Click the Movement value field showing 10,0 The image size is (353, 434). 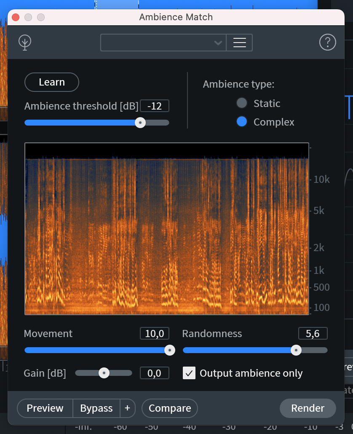[x=155, y=334]
